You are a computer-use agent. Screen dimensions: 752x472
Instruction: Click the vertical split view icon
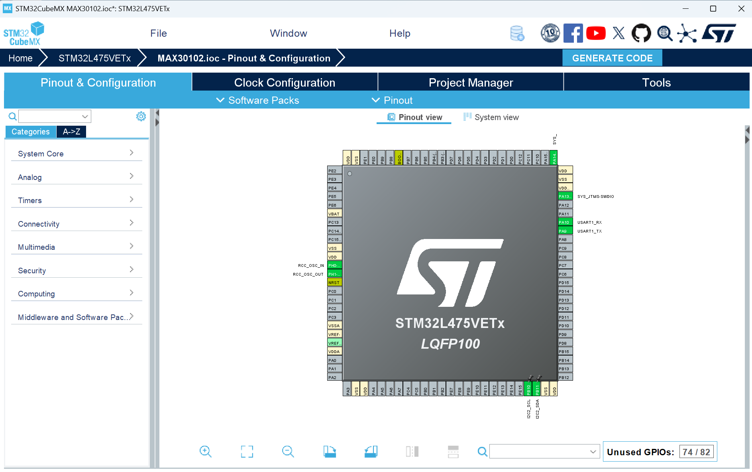coord(412,452)
